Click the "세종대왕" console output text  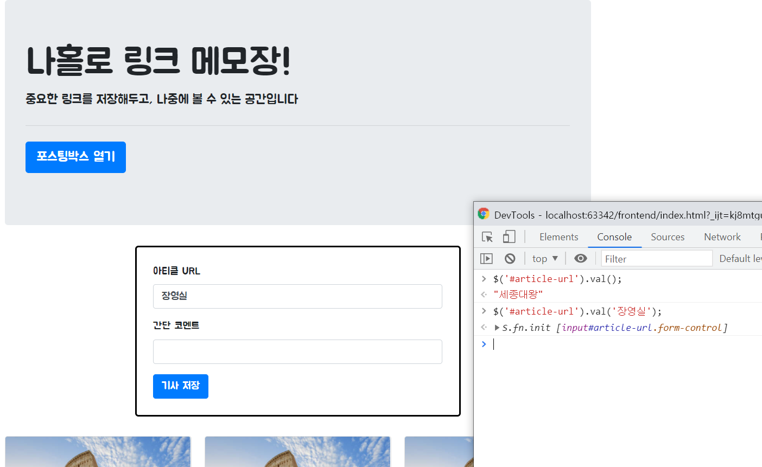518,295
